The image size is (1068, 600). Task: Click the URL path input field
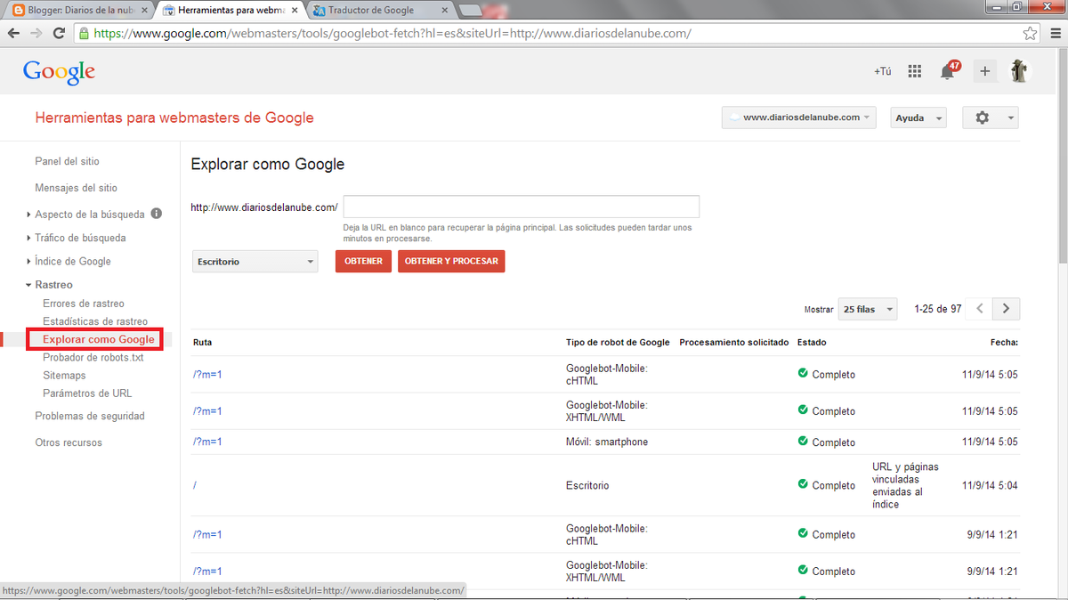coord(521,207)
